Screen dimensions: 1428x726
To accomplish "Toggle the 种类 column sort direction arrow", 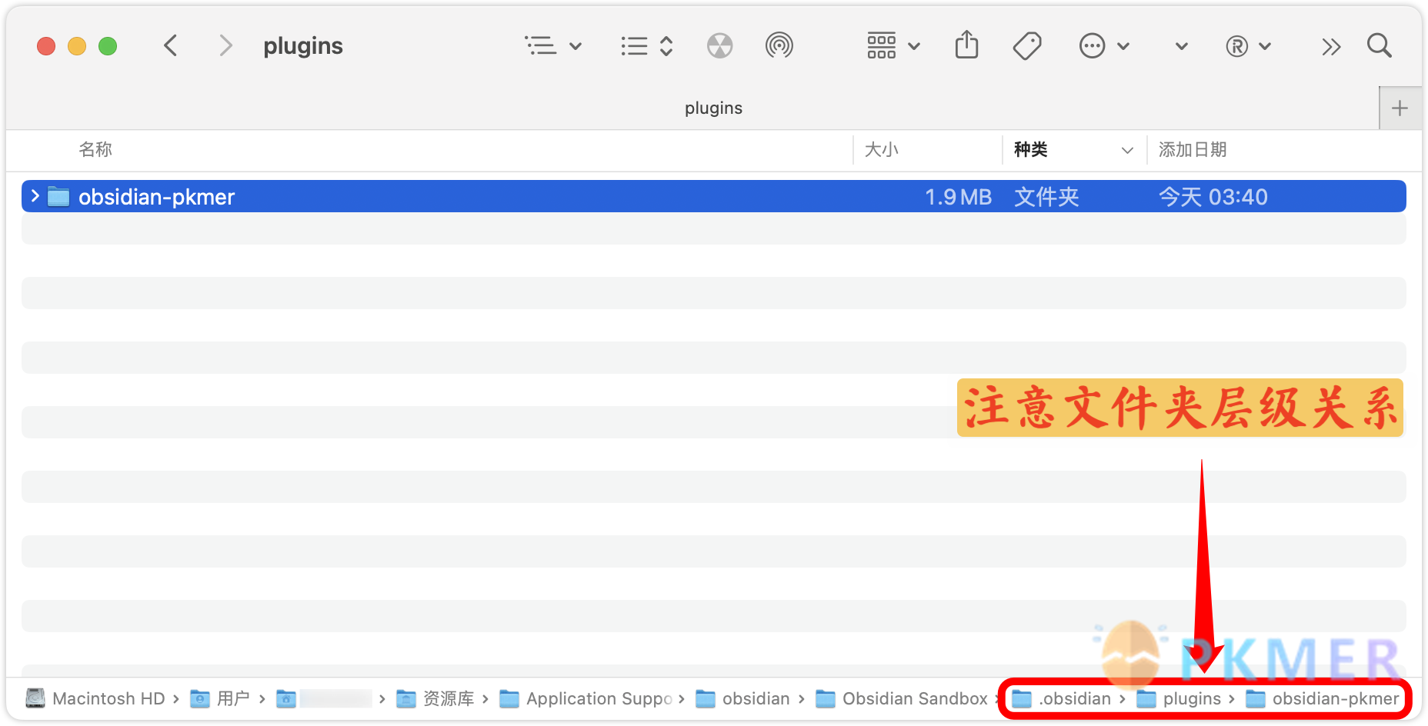I will pos(1127,150).
